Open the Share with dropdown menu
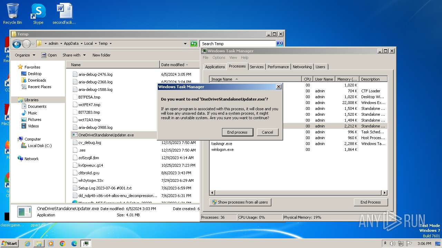442x248 pixels. (74, 55)
